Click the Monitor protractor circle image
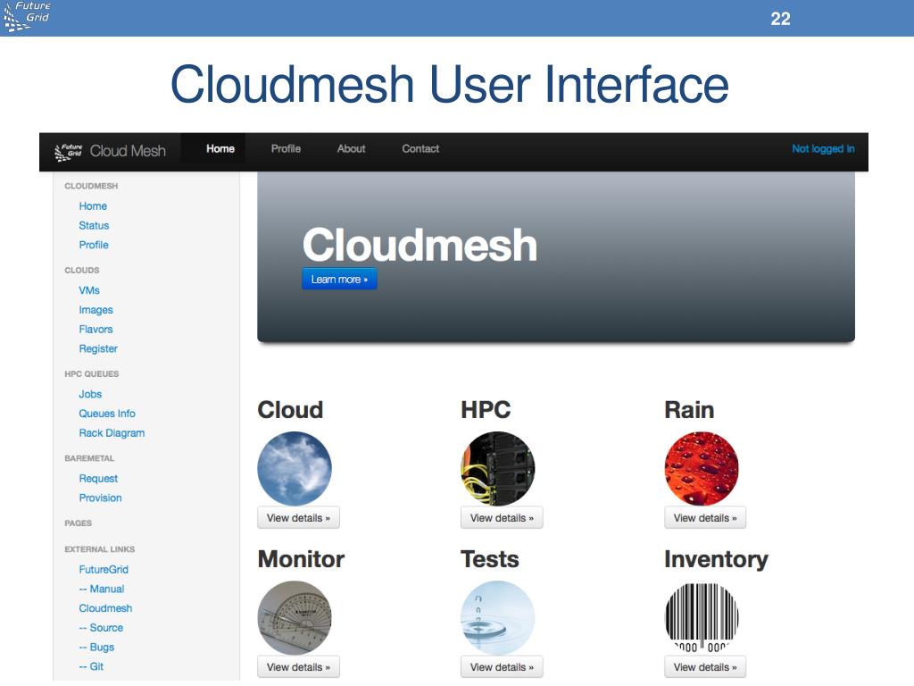914x686 pixels. pos(295,618)
